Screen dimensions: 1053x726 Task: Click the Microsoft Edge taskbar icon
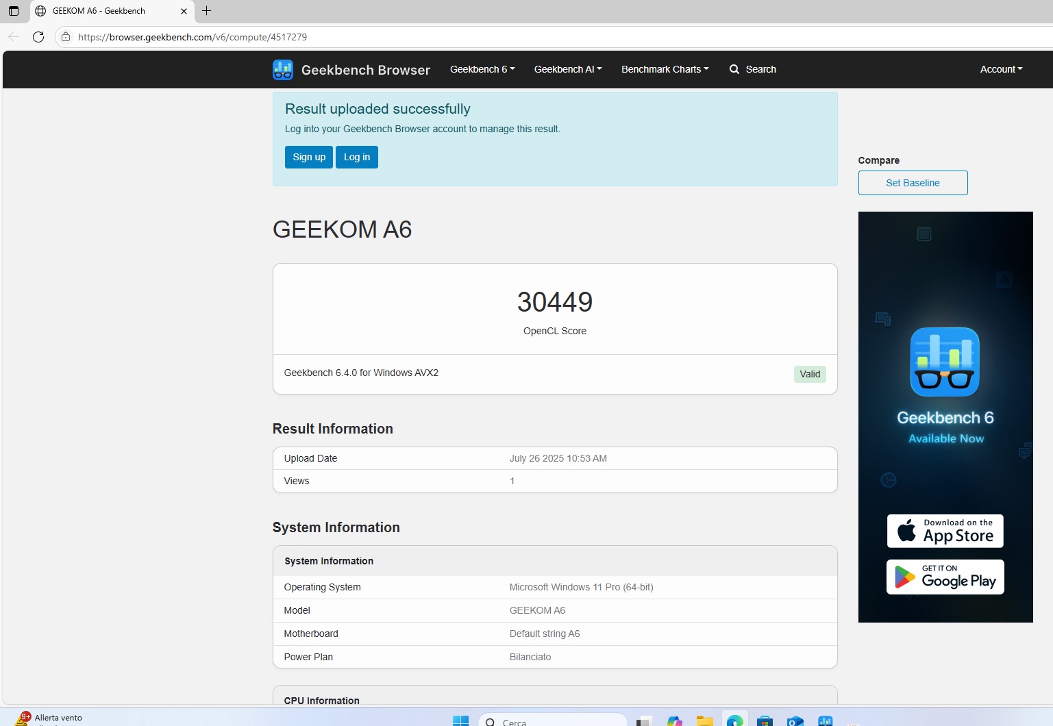point(735,721)
